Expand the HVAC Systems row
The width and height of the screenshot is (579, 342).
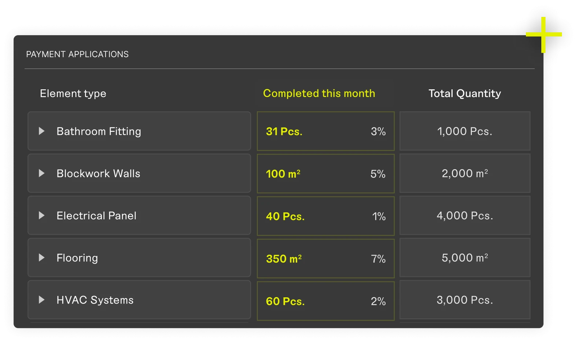[42, 300]
